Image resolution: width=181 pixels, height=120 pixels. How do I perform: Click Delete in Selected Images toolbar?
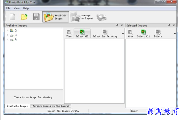coord(158,34)
